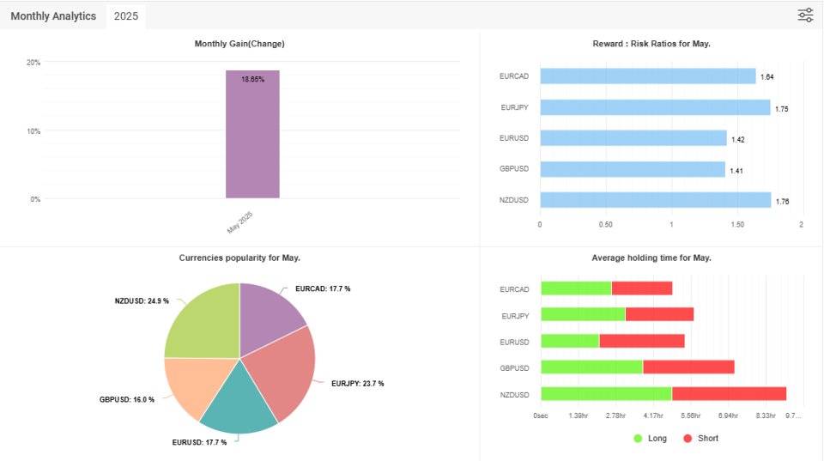Click the red Short legend dot
The height and width of the screenshot is (461, 824).
click(x=688, y=439)
